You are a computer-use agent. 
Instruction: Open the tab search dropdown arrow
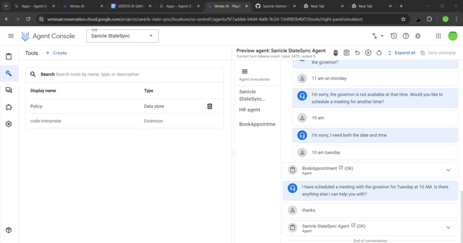[6, 6]
